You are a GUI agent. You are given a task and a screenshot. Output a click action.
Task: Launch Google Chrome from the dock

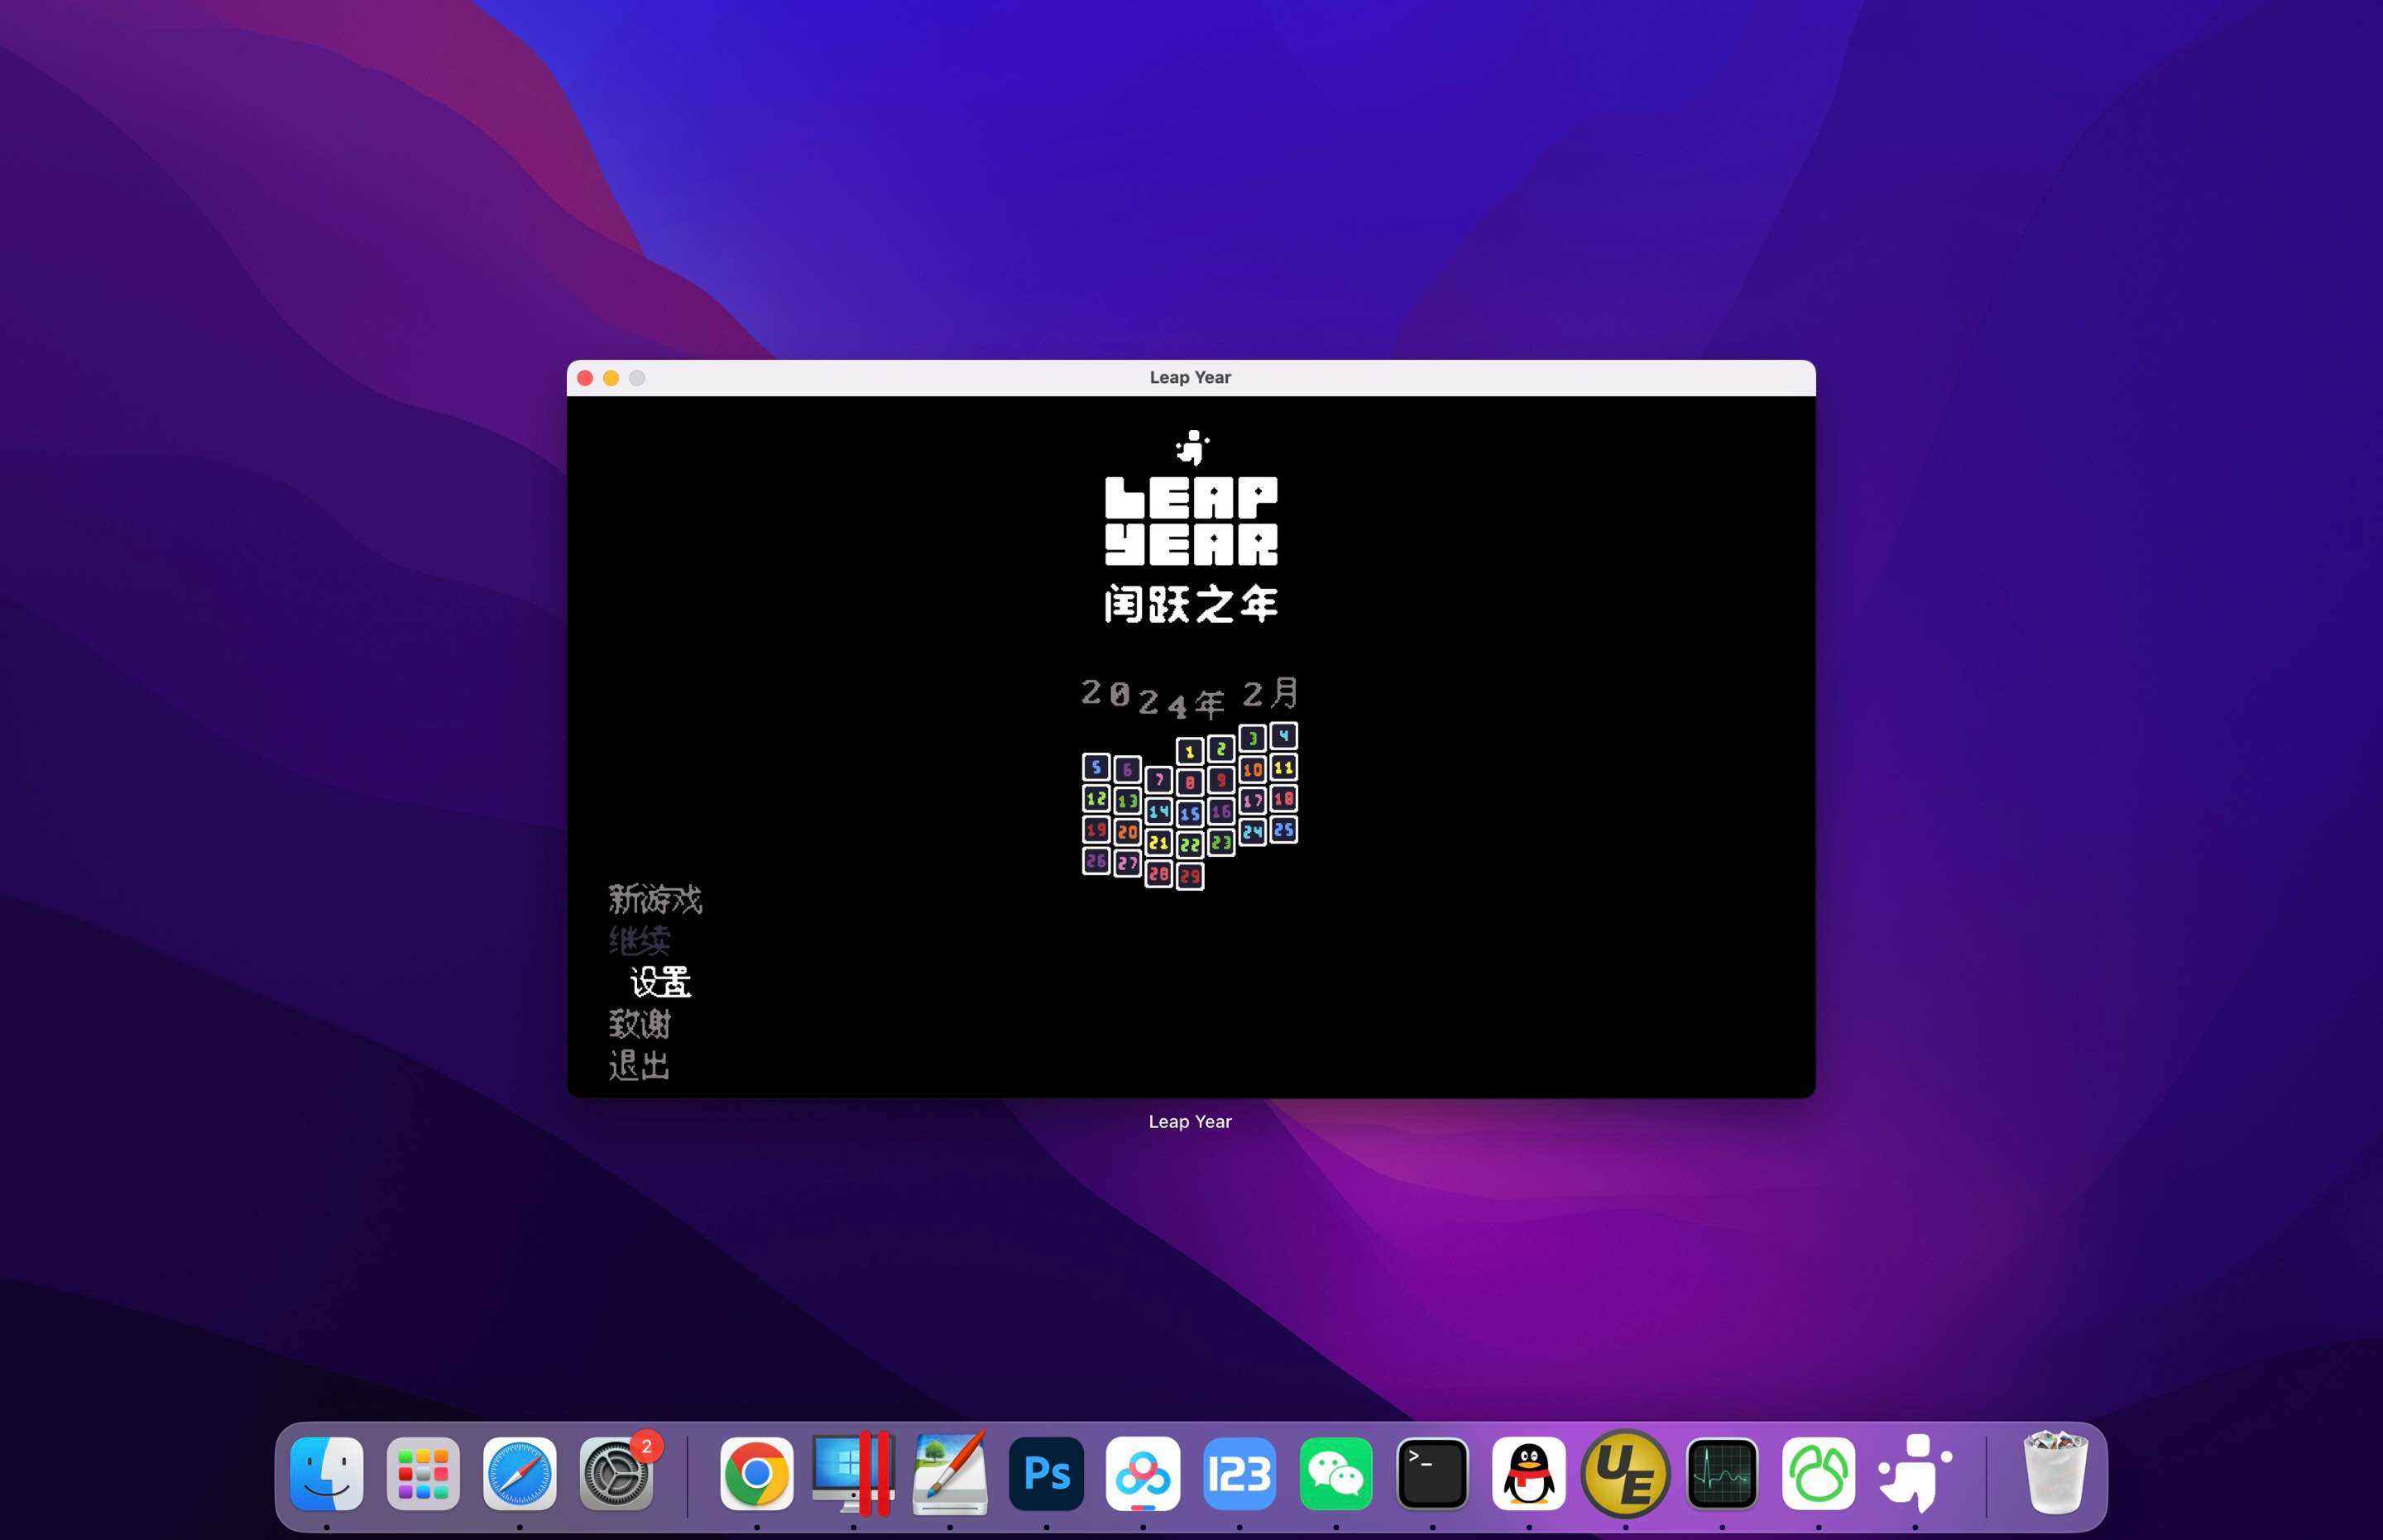pyautogui.click(x=757, y=1474)
